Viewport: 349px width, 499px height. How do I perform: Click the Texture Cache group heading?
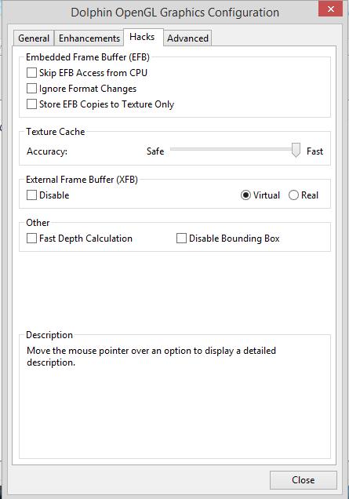tap(56, 132)
